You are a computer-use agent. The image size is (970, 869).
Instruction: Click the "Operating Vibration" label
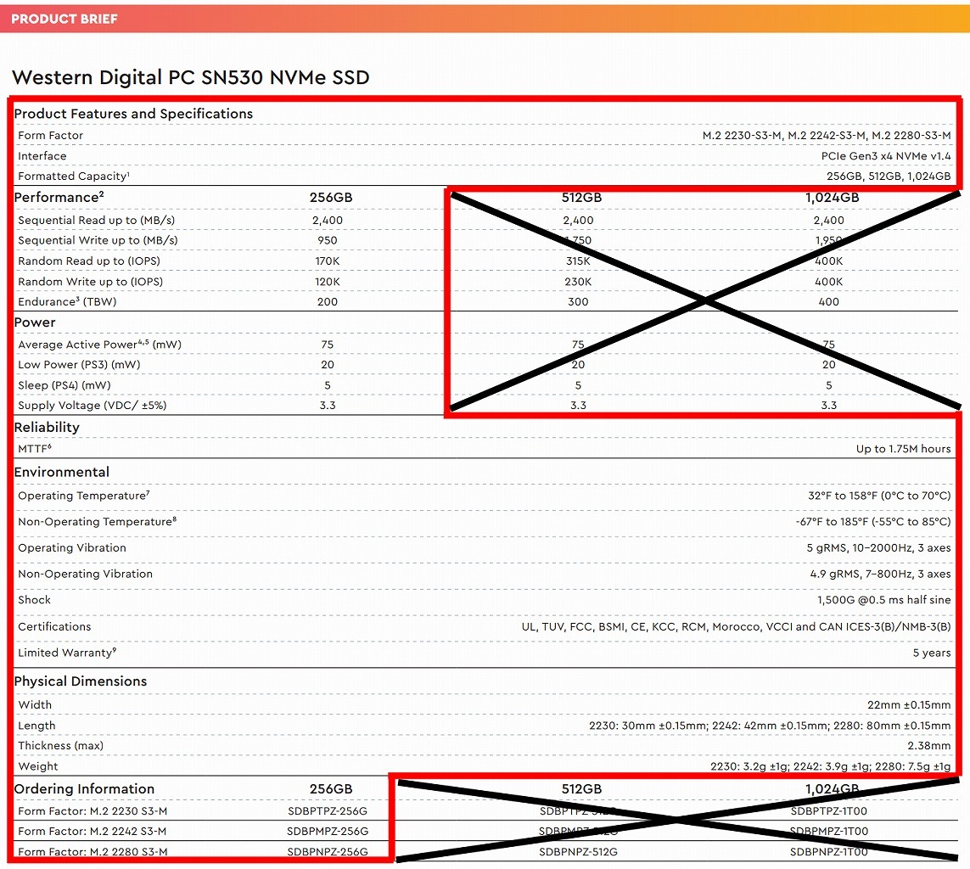coord(72,548)
